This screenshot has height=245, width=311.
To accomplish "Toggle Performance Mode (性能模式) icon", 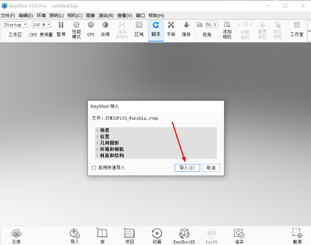I will pos(76,25).
